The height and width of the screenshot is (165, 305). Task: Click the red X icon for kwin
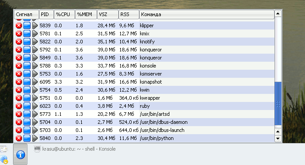pos(19,90)
